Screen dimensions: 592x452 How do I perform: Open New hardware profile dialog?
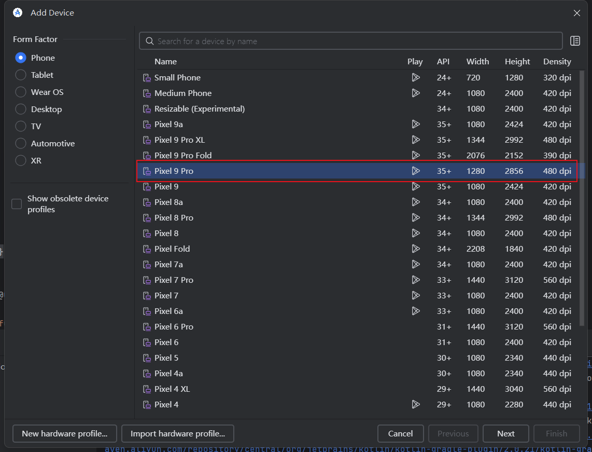click(x=65, y=433)
